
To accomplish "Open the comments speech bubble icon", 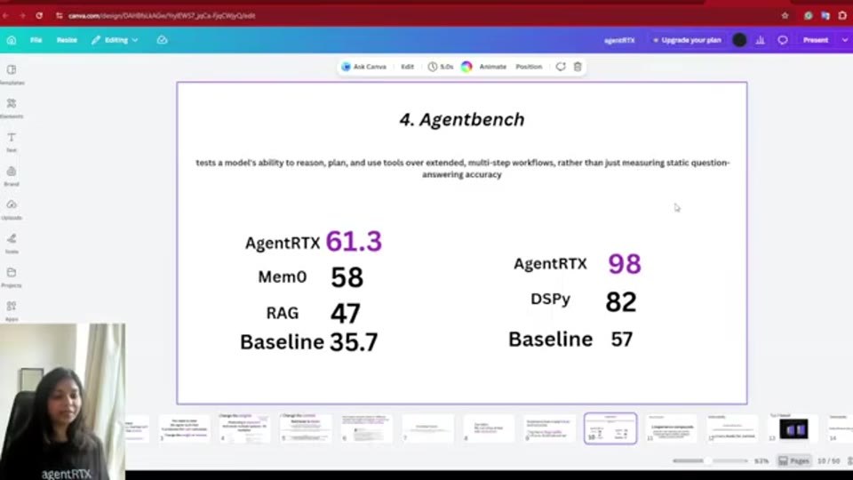I will pos(783,40).
